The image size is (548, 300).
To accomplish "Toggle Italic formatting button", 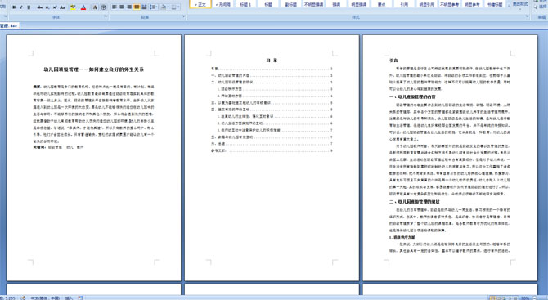I will coord(21,7).
